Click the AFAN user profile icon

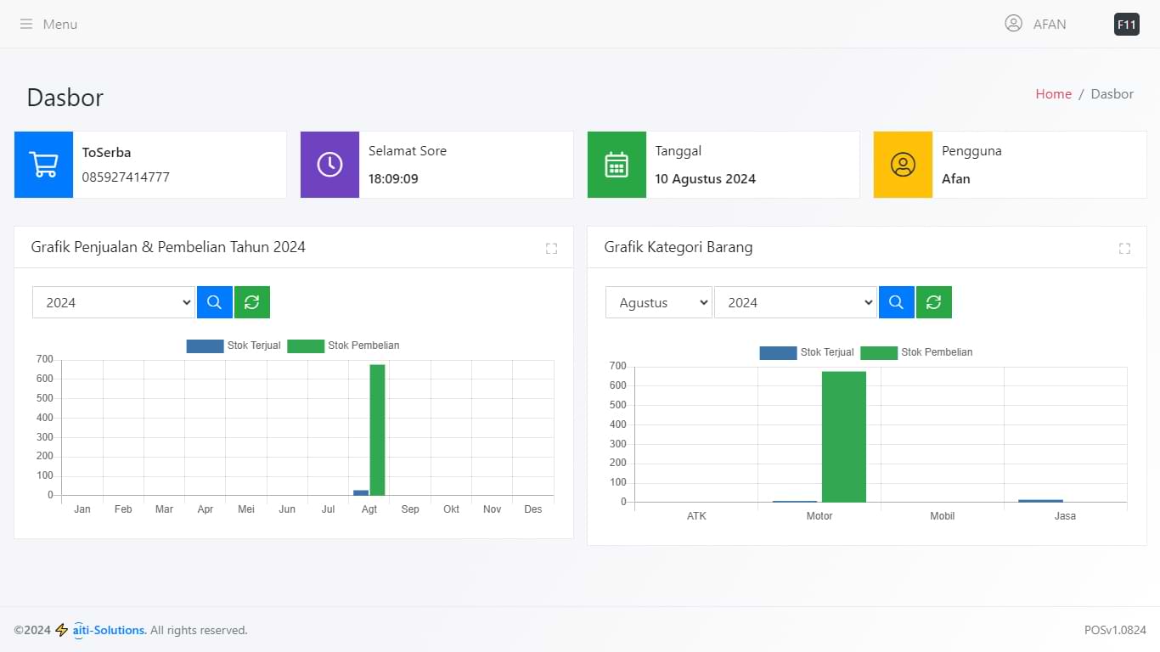(1013, 24)
